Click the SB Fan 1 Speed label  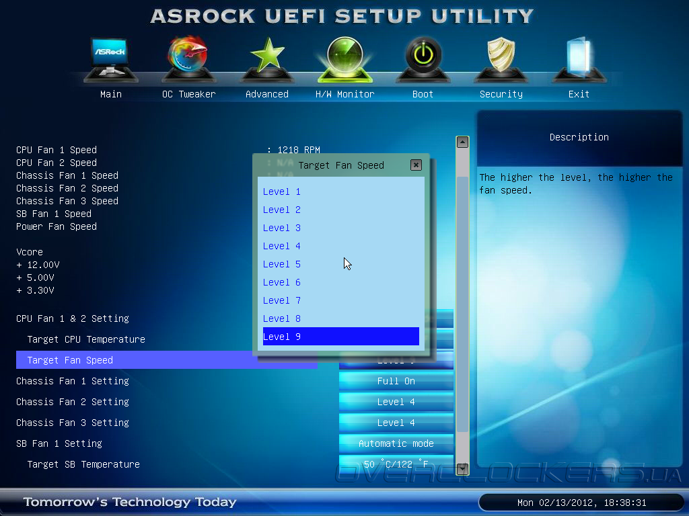(54, 214)
